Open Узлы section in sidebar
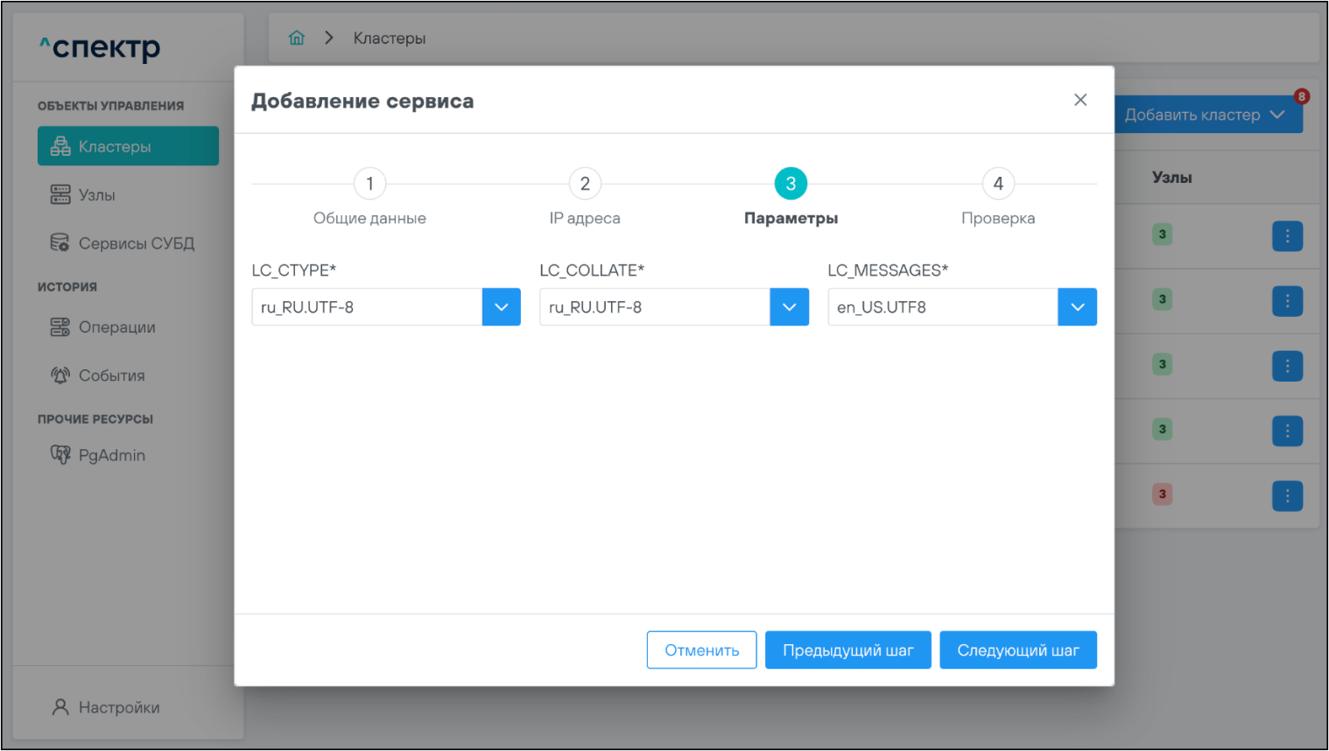Viewport: 1329px width, 751px height. pos(96,195)
